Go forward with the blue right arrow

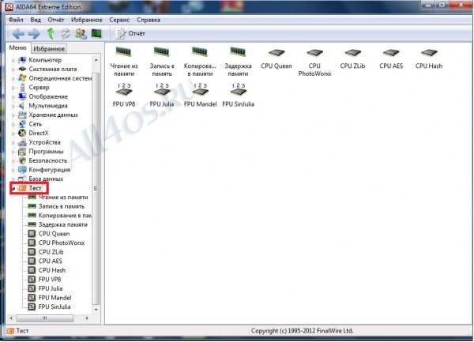34,33
